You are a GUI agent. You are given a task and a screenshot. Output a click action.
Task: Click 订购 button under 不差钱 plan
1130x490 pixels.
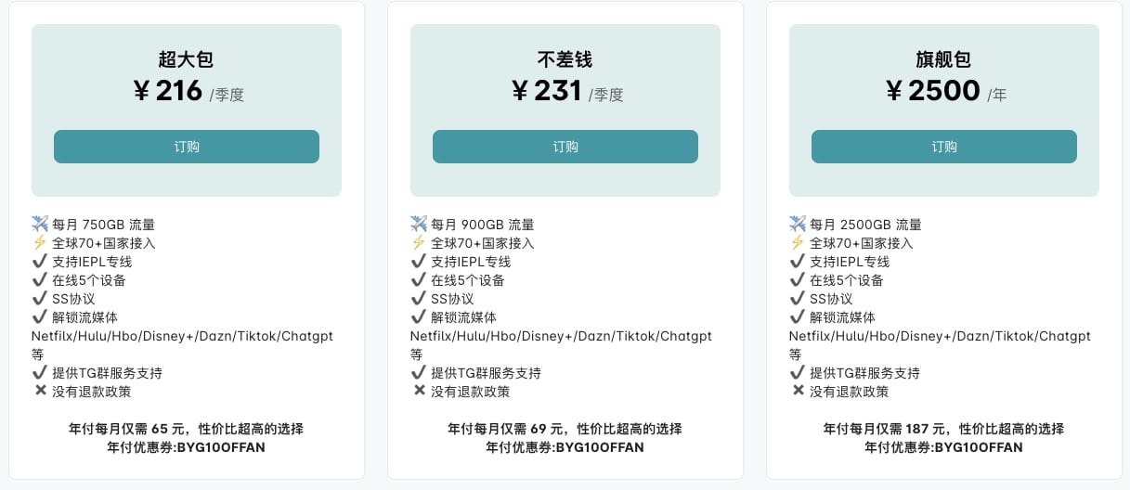coord(565,147)
